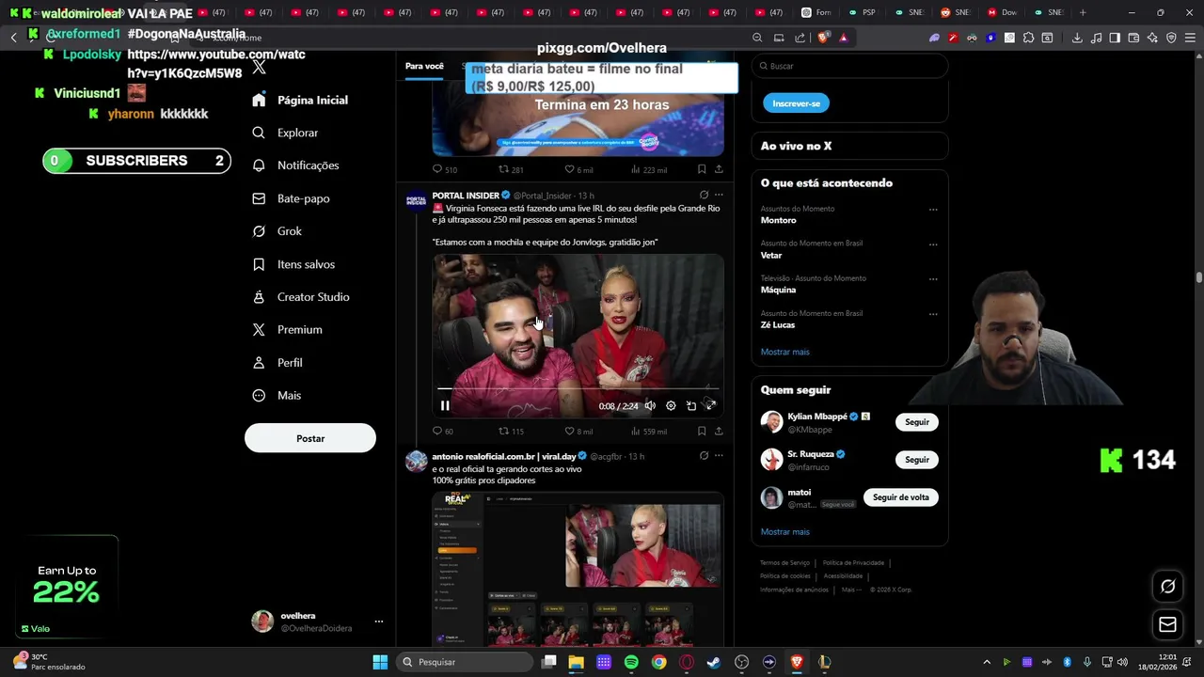1204x677 pixels.
Task: View analytics of the 559 mil views post
Action: tap(648, 432)
